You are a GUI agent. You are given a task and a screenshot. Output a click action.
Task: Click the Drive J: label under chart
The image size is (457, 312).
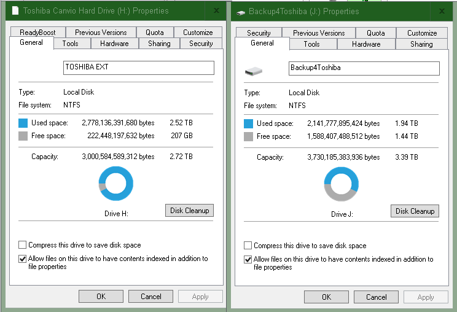point(342,214)
